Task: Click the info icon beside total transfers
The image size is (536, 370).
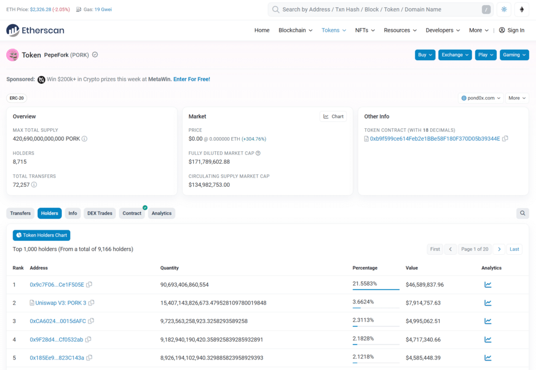Action: [x=34, y=185]
